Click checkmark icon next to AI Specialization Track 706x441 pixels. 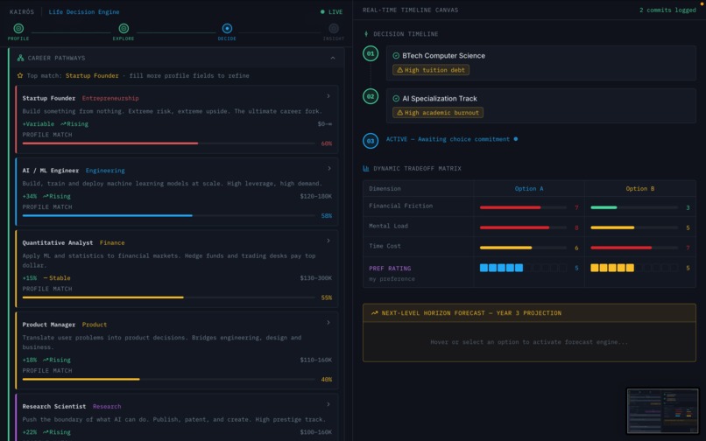tap(396, 99)
